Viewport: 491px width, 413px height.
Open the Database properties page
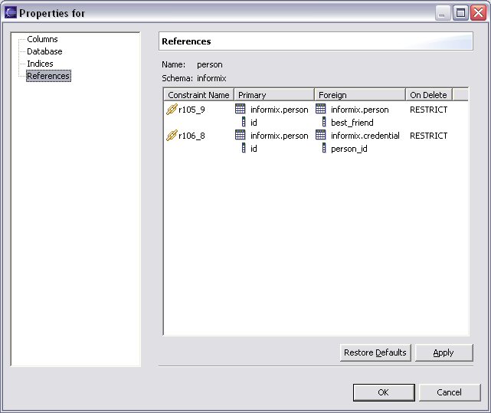44,51
